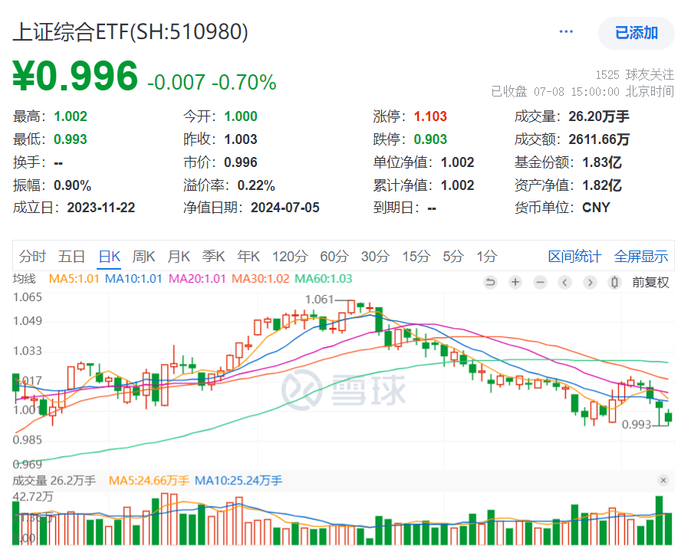Click the 成立日 date 2023-11-22
691x547 pixels.
click(x=101, y=208)
